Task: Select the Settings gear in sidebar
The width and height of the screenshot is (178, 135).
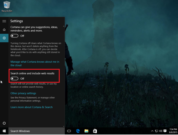Action: pyautogui.click(x=4, y=38)
